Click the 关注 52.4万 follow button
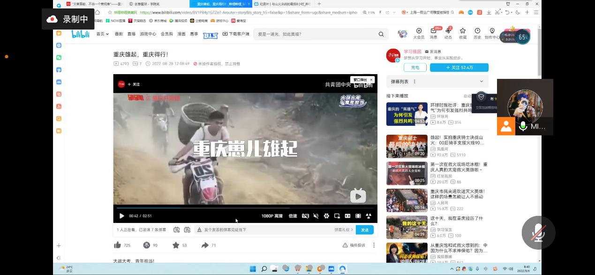 [x=459, y=68]
